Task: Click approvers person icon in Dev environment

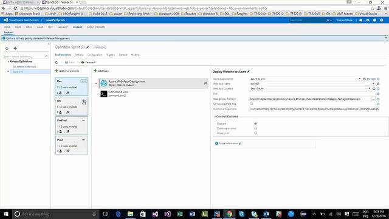Action: [60, 93]
